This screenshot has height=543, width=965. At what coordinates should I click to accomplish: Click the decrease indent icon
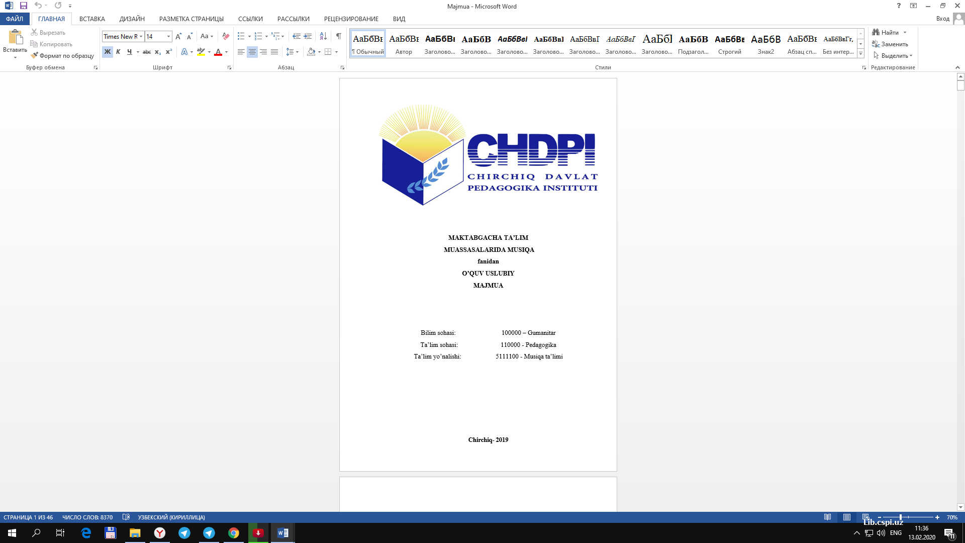click(x=297, y=36)
